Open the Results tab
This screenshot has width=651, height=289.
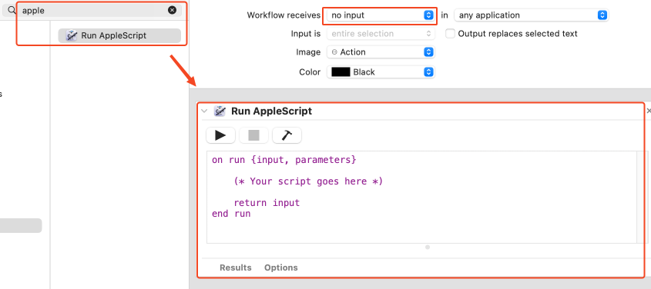(x=236, y=268)
